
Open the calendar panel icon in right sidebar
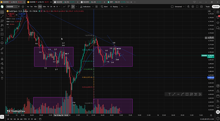pyautogui.click(x=218, y=96)
